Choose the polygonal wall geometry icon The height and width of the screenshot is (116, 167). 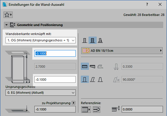coord(100,66)
